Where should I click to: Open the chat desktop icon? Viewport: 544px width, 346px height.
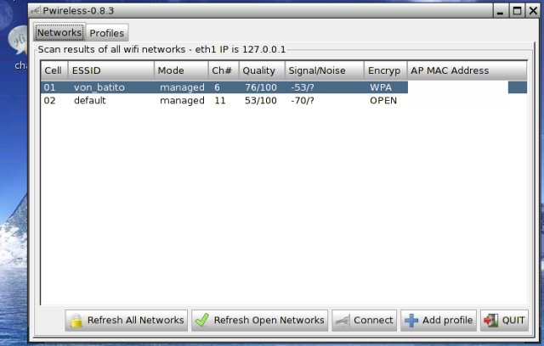click(18, 47)
